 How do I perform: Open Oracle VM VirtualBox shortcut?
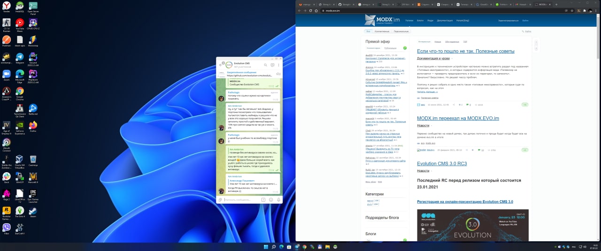tap(20, 161)
